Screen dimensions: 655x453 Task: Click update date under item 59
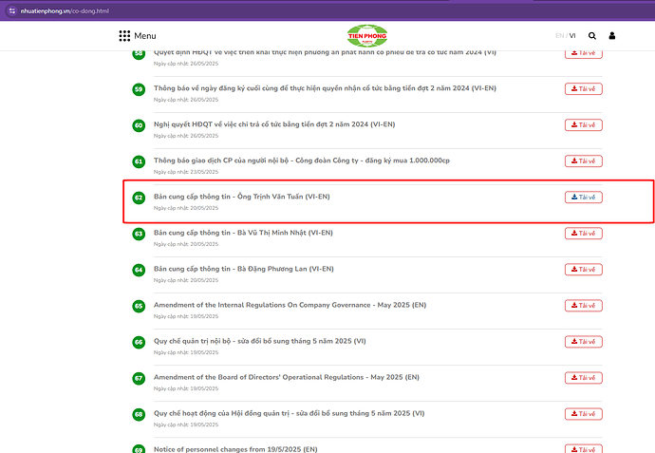point(186,100)
